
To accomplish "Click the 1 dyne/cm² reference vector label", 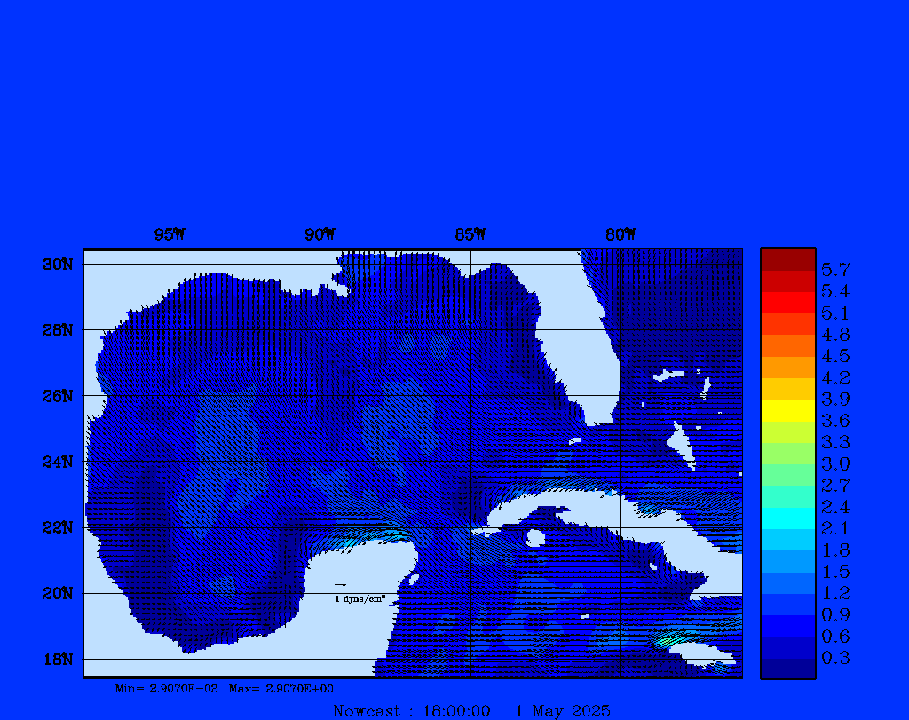I will coord(360,599).
